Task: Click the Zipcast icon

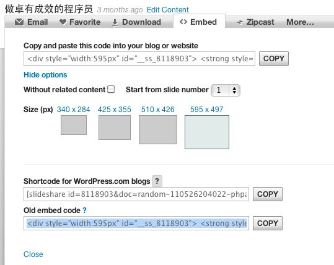Action: point(240,22)
